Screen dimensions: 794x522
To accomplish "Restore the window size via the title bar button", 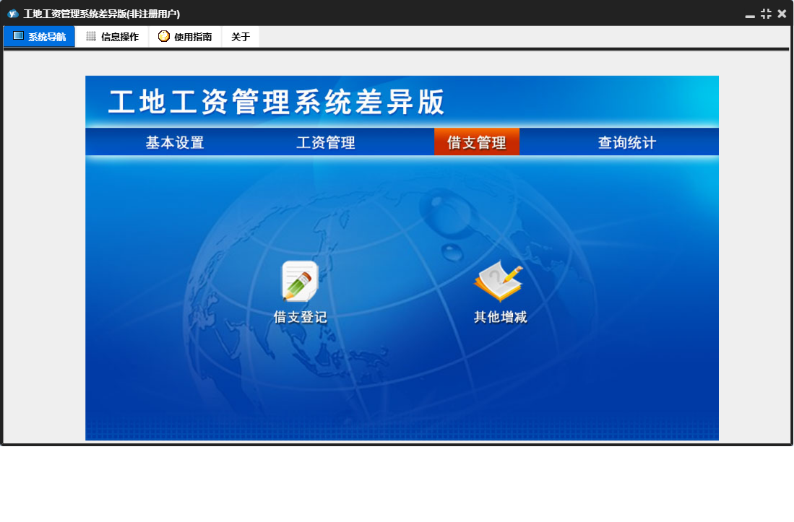I will pyautogui.click(x=766, y=14).
